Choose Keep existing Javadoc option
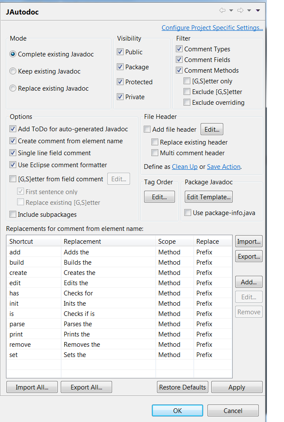Viewport: 284px width, 422px height. [x=13, y=71]
